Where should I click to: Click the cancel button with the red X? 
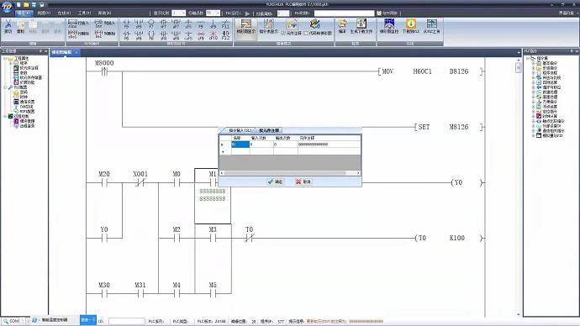coord(303,181)
